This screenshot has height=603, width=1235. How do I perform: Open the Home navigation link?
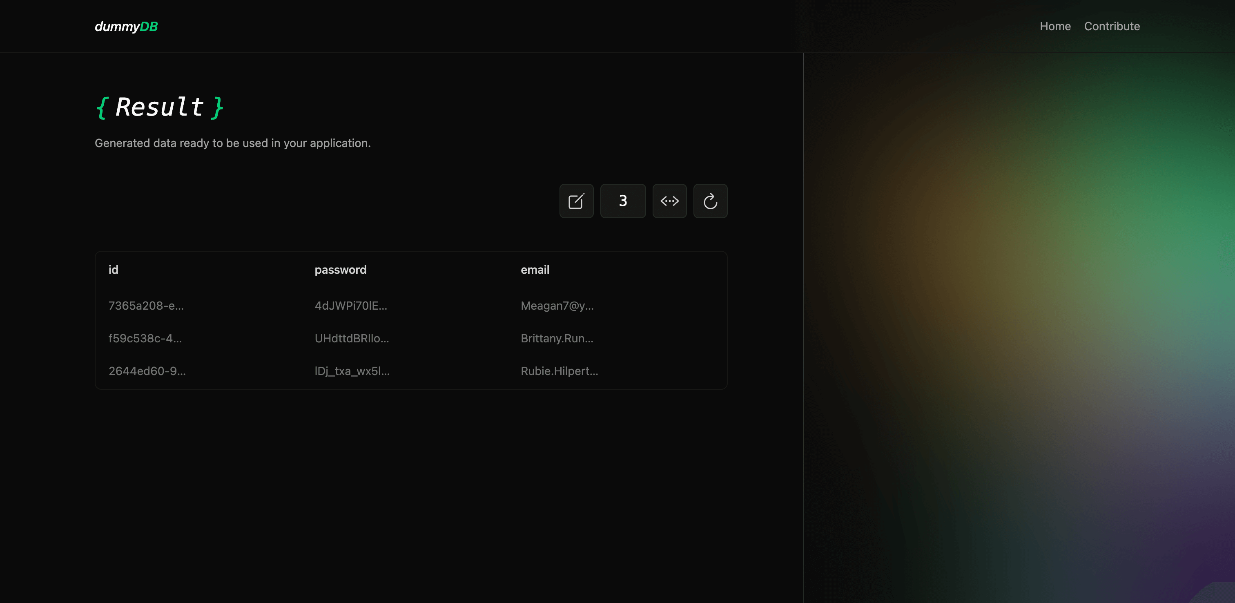[x=1055, y=27]
